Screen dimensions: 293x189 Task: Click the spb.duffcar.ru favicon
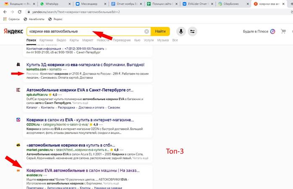(x=18, y=90)
